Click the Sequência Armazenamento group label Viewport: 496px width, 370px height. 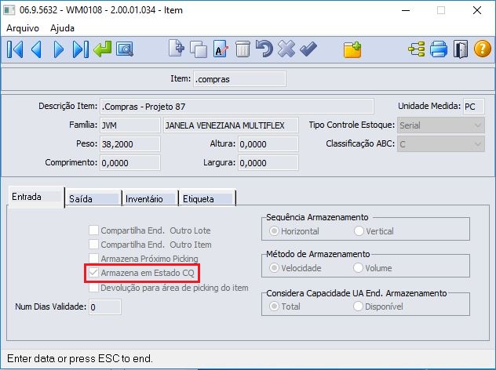click(317, 217)
